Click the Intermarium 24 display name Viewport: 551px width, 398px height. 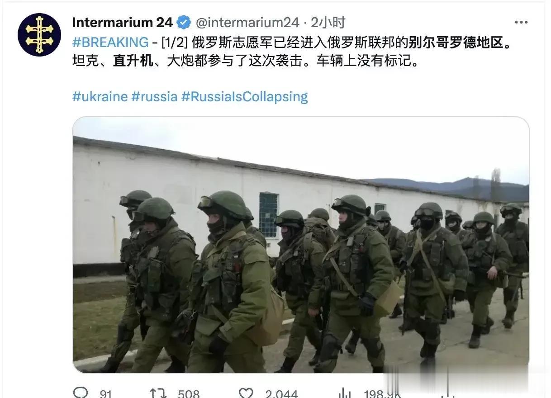coord(123,22)
